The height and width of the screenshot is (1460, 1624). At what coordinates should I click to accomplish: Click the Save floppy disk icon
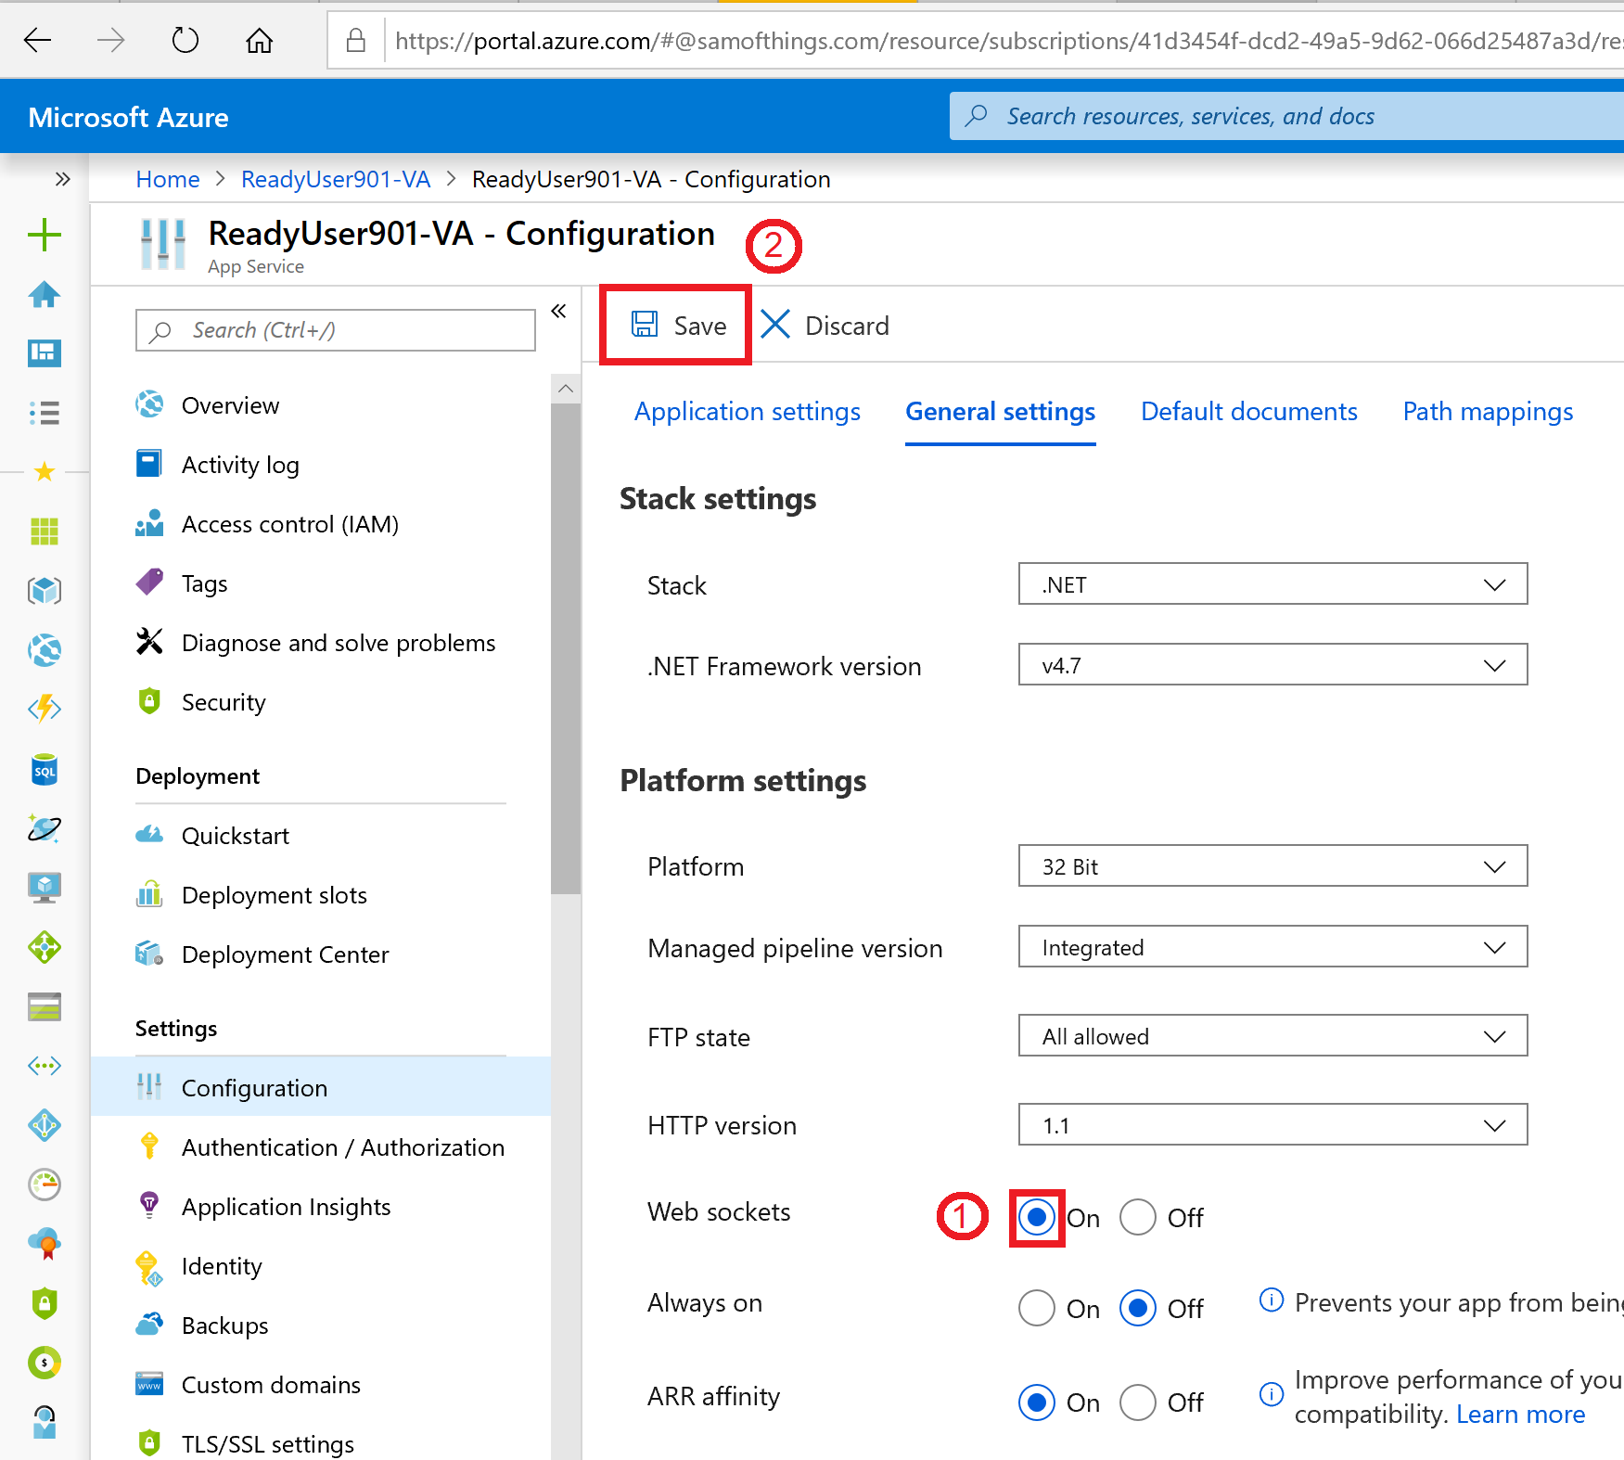(x=645, y=324)
